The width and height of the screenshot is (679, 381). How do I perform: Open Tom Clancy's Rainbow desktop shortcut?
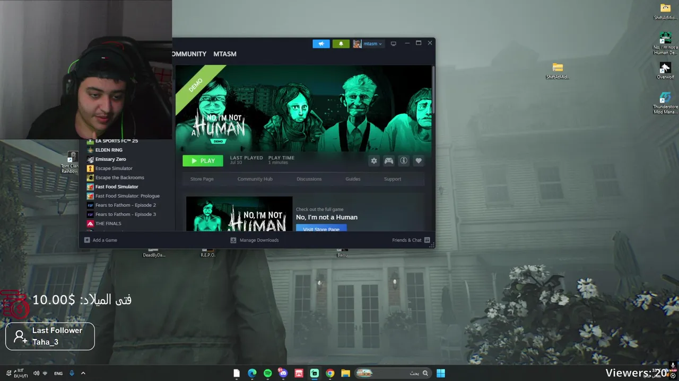(x=70, y=162)
